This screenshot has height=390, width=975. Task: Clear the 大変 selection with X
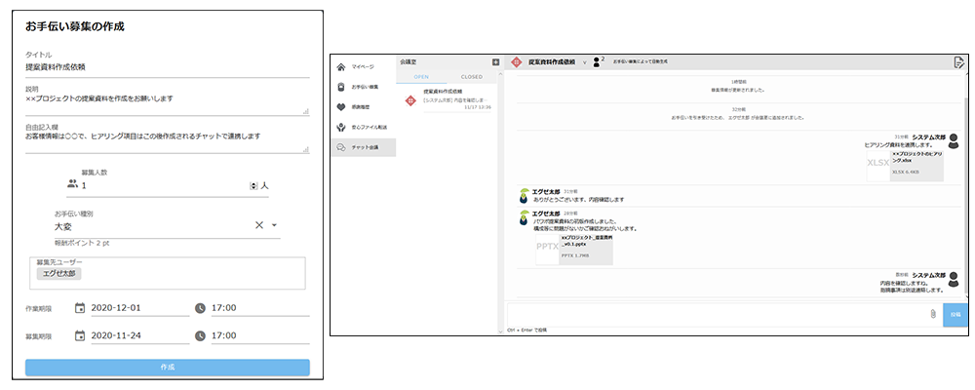(259, 225)
